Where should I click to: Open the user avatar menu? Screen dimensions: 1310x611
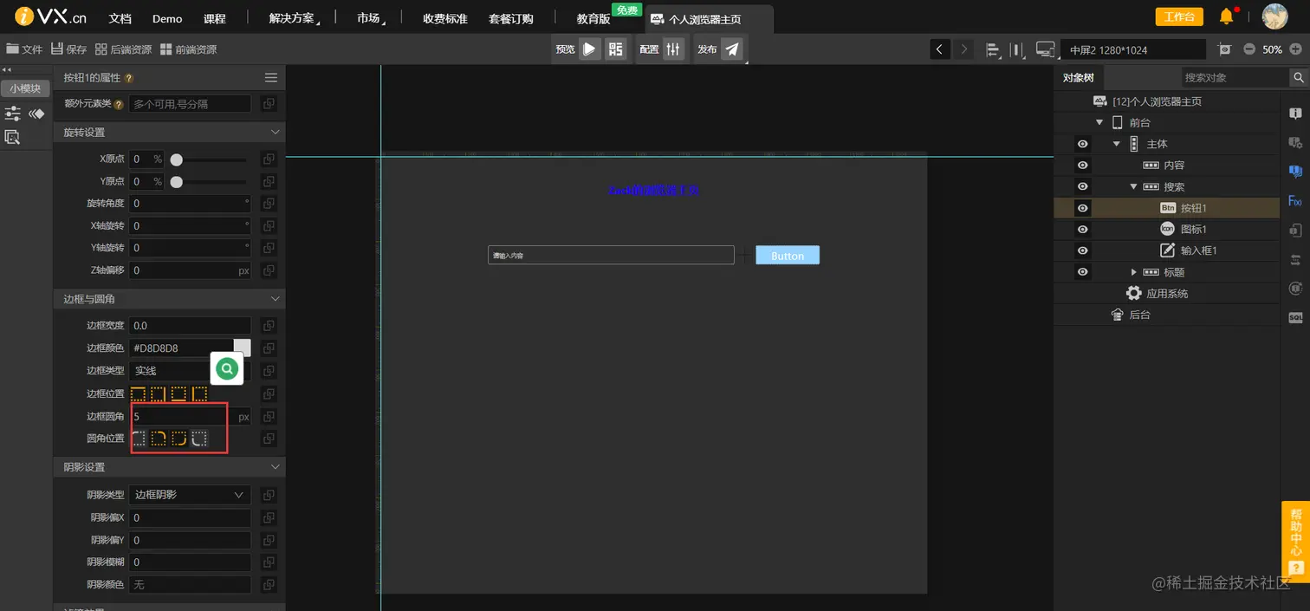pos(1274,16)
